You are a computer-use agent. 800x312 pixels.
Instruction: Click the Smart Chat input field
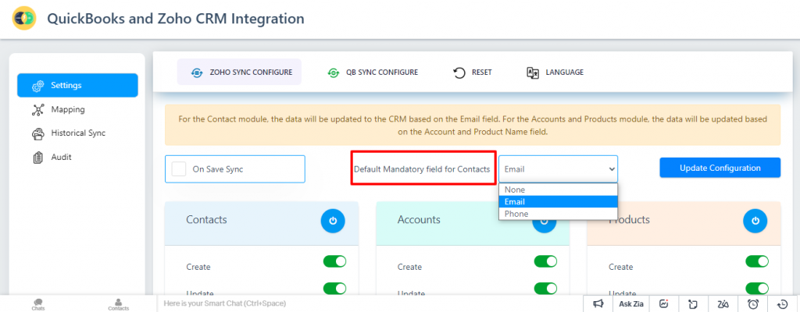click(370, 303)
